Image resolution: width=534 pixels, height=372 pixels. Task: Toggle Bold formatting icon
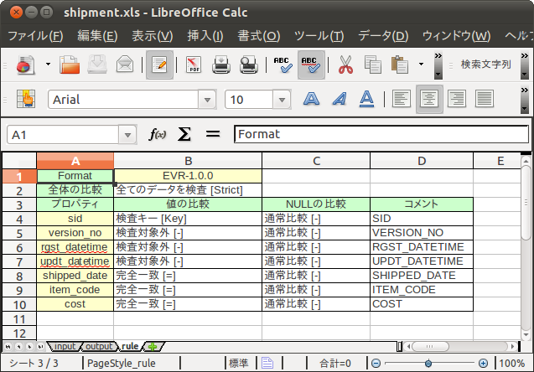pyautogui.click(x=311, y=99)
